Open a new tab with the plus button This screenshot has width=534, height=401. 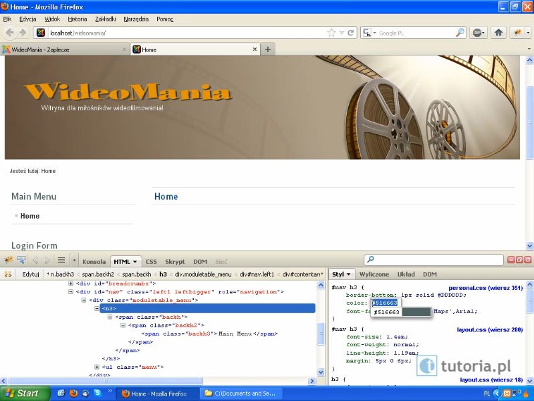coord(268,49)
